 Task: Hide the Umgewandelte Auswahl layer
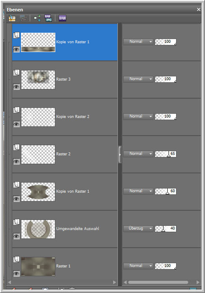(16, 236)
